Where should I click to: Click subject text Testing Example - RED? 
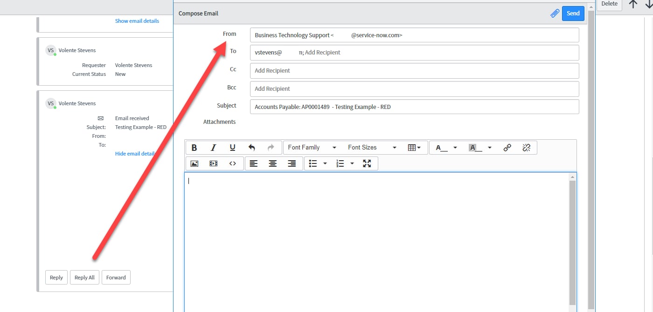coord(141,127)
